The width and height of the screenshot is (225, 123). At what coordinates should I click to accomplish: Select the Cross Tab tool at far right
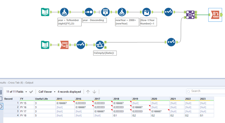click(x=215, y=15)
